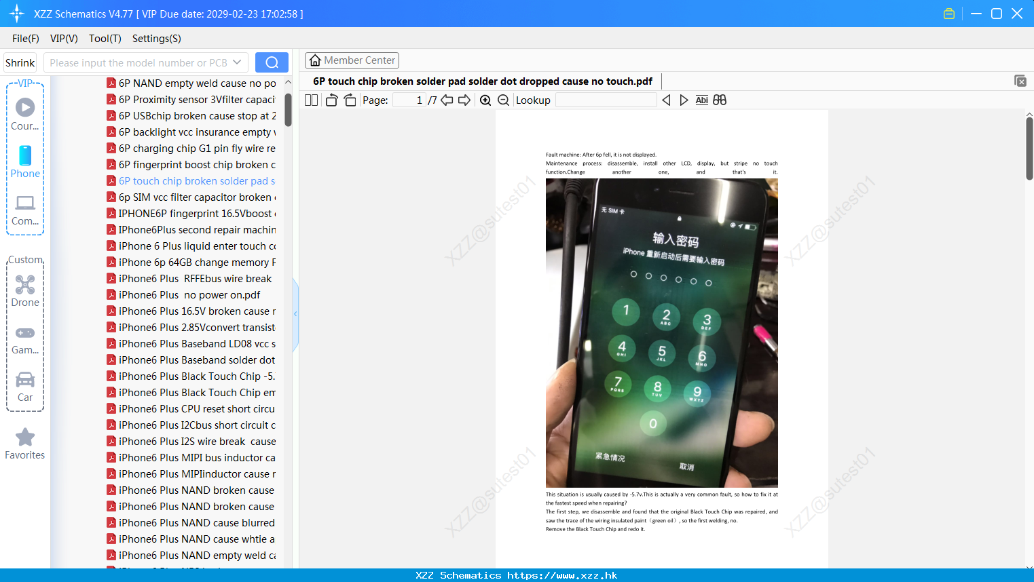Open '6P NAND empty weld cause no po' file
The image size is (1034, 582).
(191, 83)
